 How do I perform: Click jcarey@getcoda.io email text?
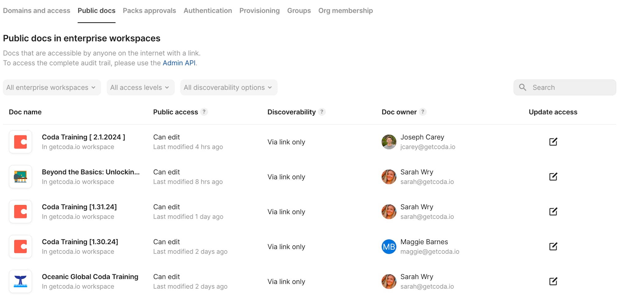coord(428,147)
